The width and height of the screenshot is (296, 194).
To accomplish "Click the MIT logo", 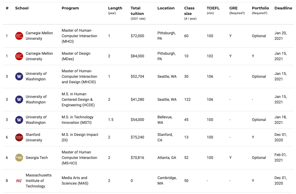I will (x=19, y=181).
